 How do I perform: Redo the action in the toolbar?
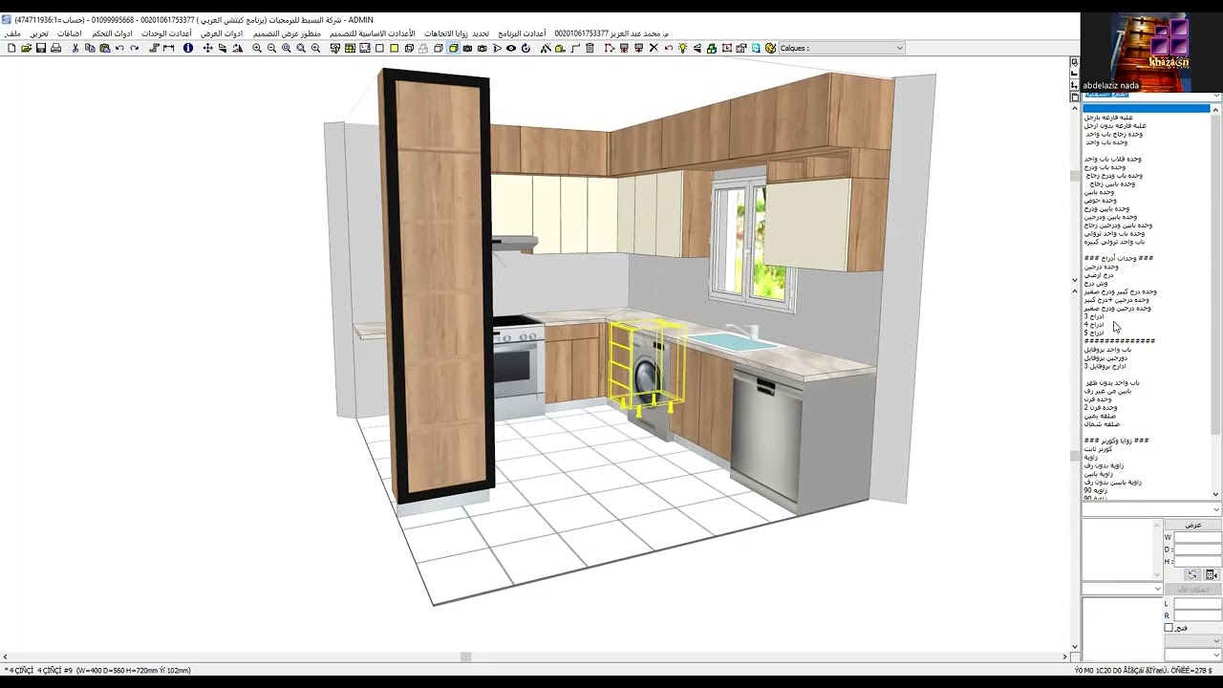(x=135, y=48)
